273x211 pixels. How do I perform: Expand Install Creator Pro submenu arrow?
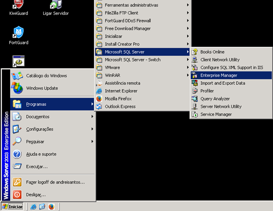coord(188,44)
